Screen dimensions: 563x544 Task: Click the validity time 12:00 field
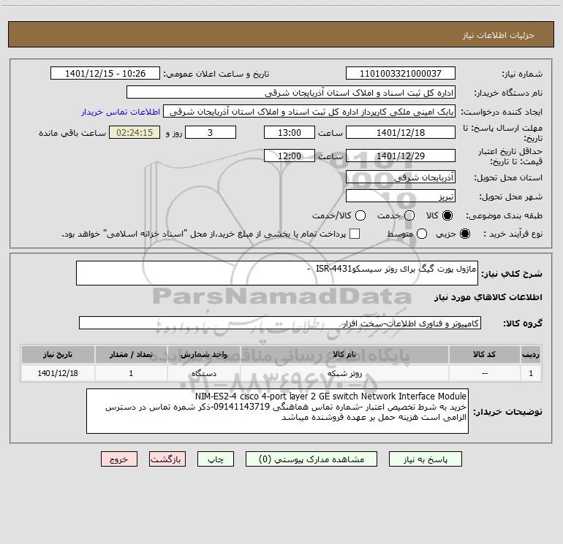coord(290,156)
